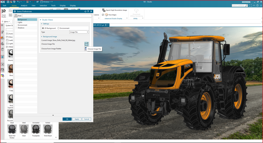Close the HDR HF0101.prt tab

(108, 25)
